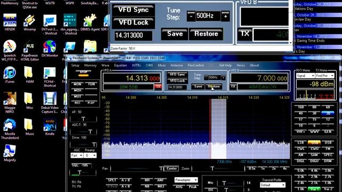The image size is (342, 192).
Task: Toggle the AVG display averaging button
Action: click(x=179, y=187)
